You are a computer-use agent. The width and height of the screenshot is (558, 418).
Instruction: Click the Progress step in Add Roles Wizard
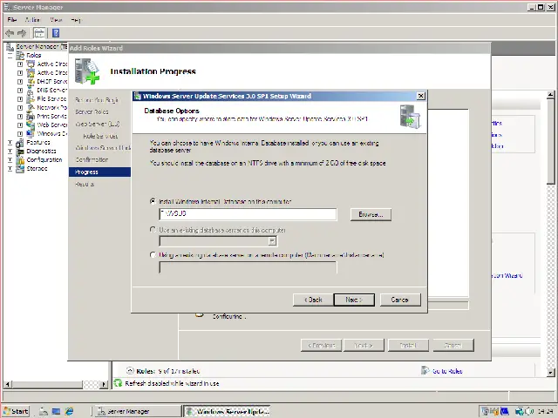pos(99,172)
